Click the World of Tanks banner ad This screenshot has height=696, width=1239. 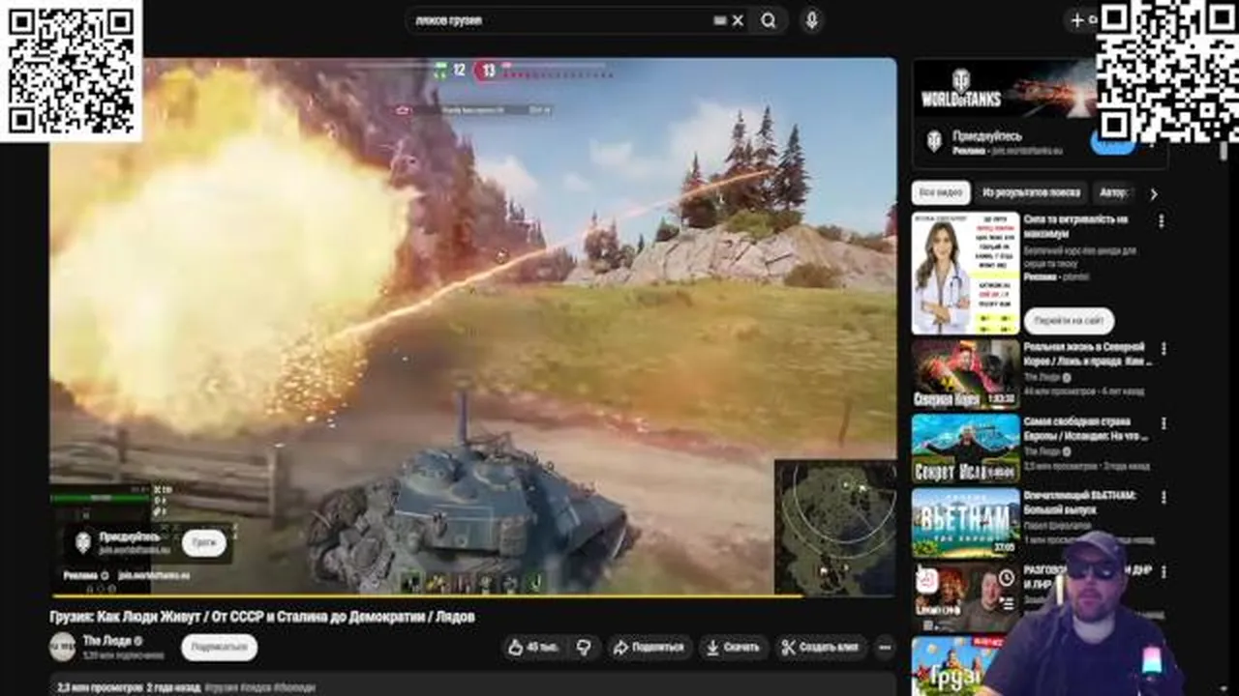pos(1007,87)
